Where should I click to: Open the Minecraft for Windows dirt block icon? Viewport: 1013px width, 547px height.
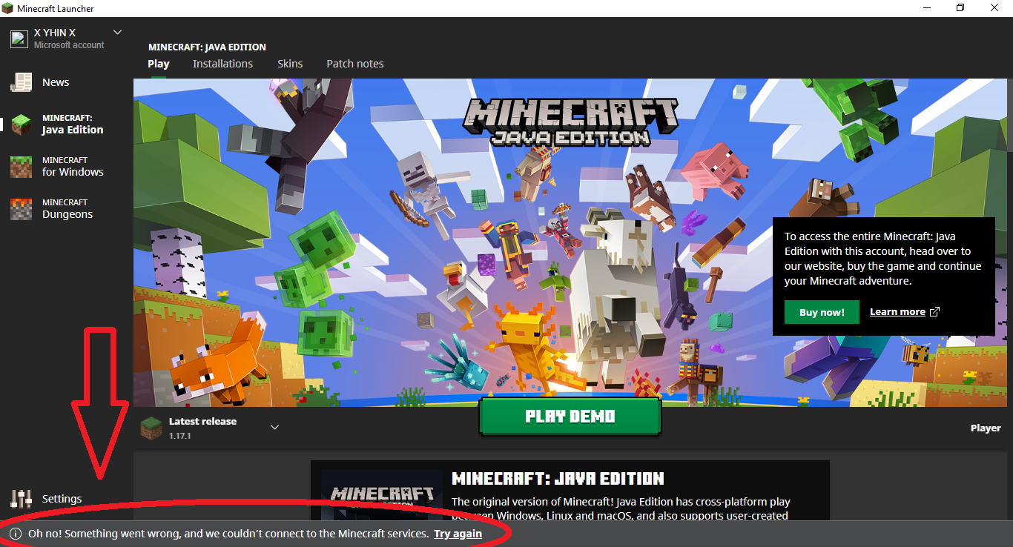click(x=21, y=167)
